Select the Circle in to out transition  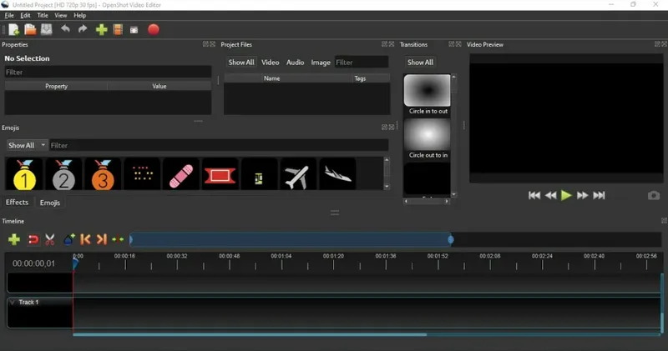point(428,94)
